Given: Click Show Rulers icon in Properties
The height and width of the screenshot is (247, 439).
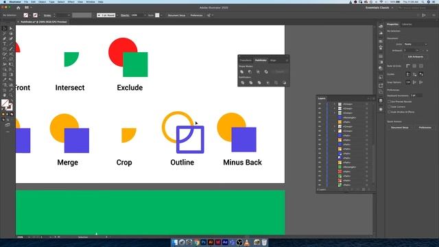Looking at the screenshot, I should click(x=408, y=66).
